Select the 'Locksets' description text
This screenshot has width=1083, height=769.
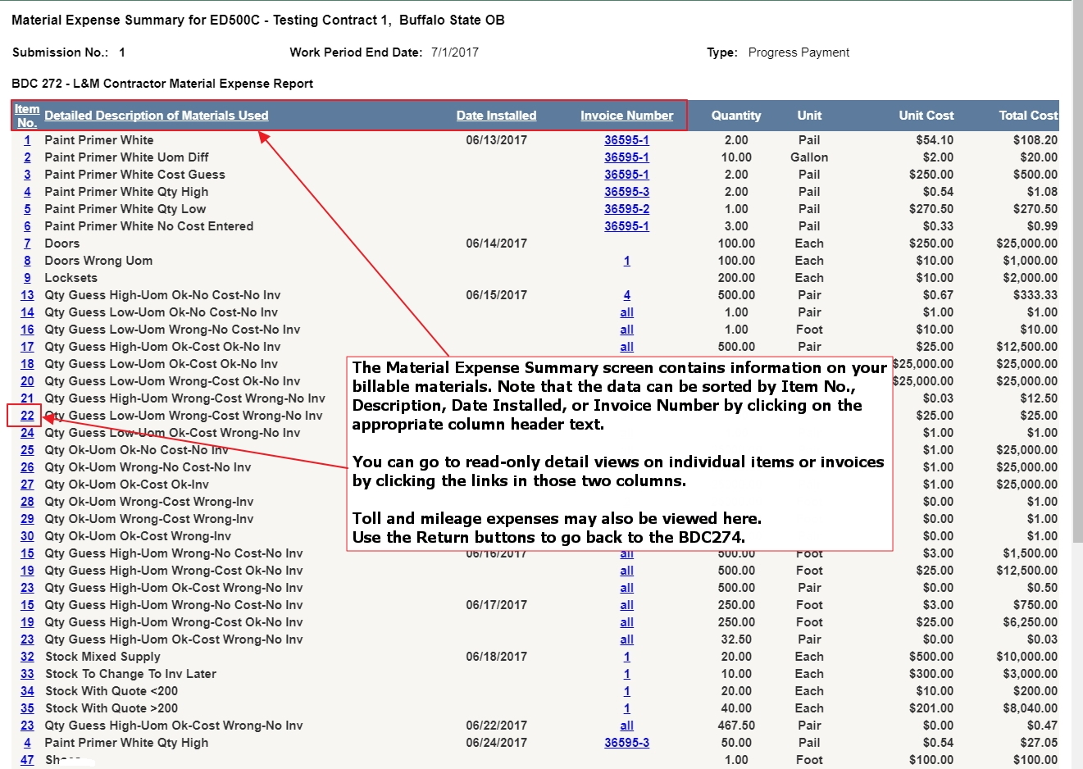click(x=71, y=278)
